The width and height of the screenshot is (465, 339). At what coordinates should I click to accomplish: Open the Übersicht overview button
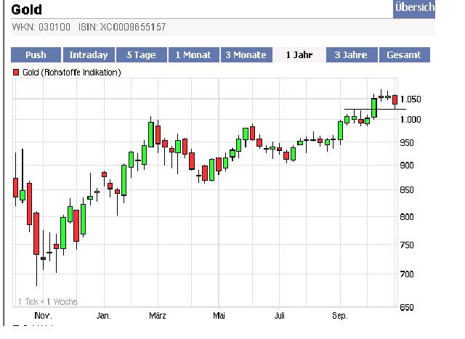point(414,9)
